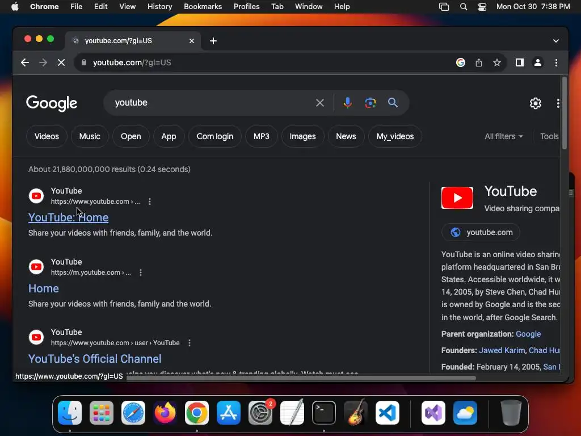Image resolution: width=581 pixels, height=436 pixels.
Task: Bookmark this tab with the star
Action: [x=497, y=62]
